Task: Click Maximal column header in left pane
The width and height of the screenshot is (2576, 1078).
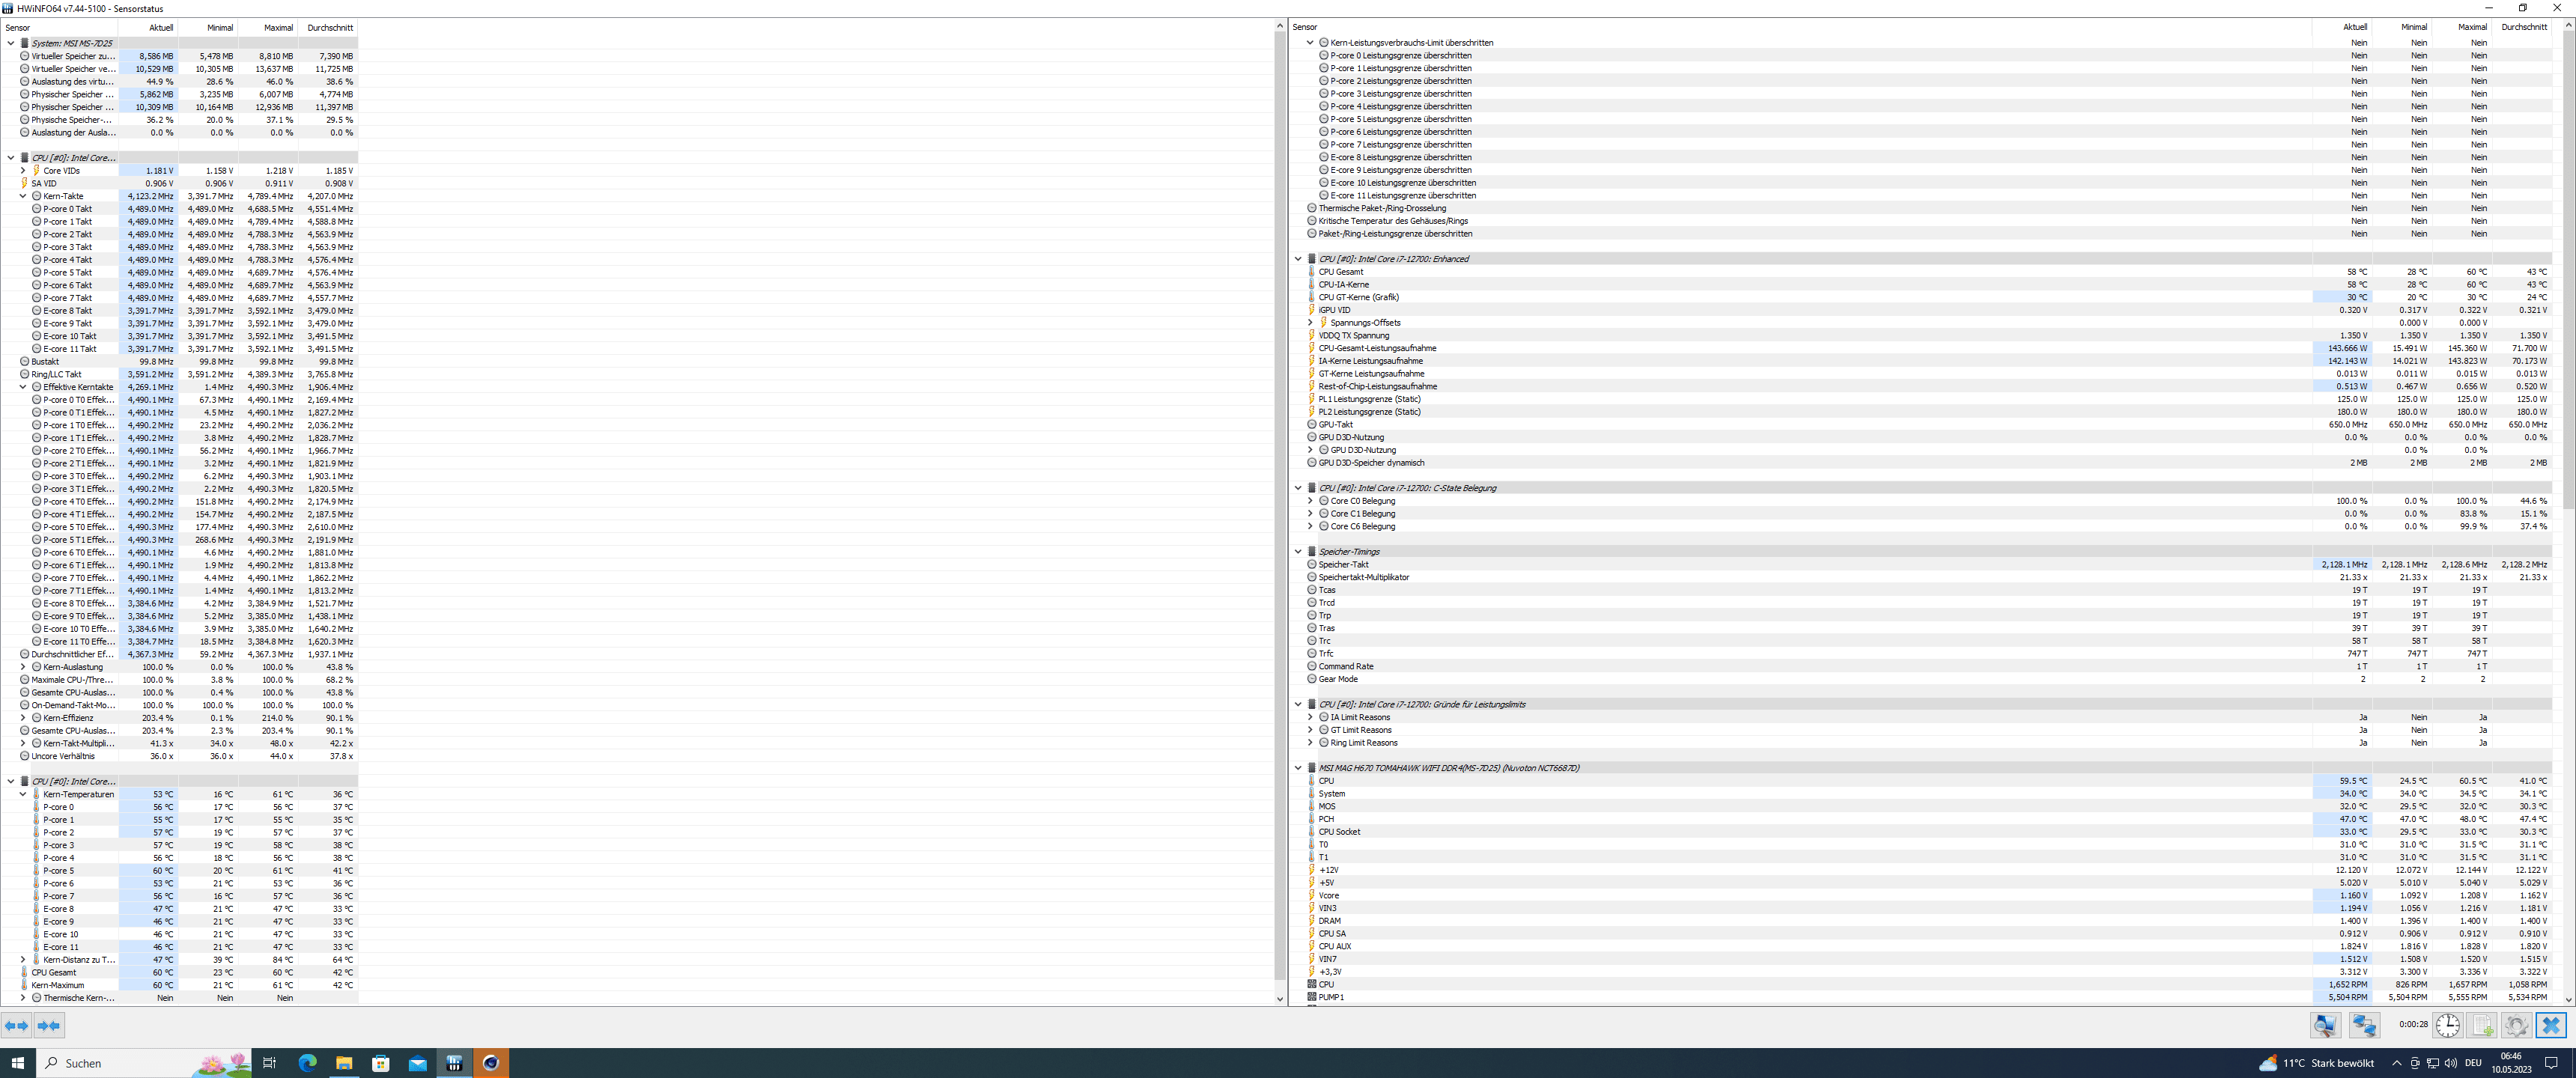Action: click(x=268, y=28)
